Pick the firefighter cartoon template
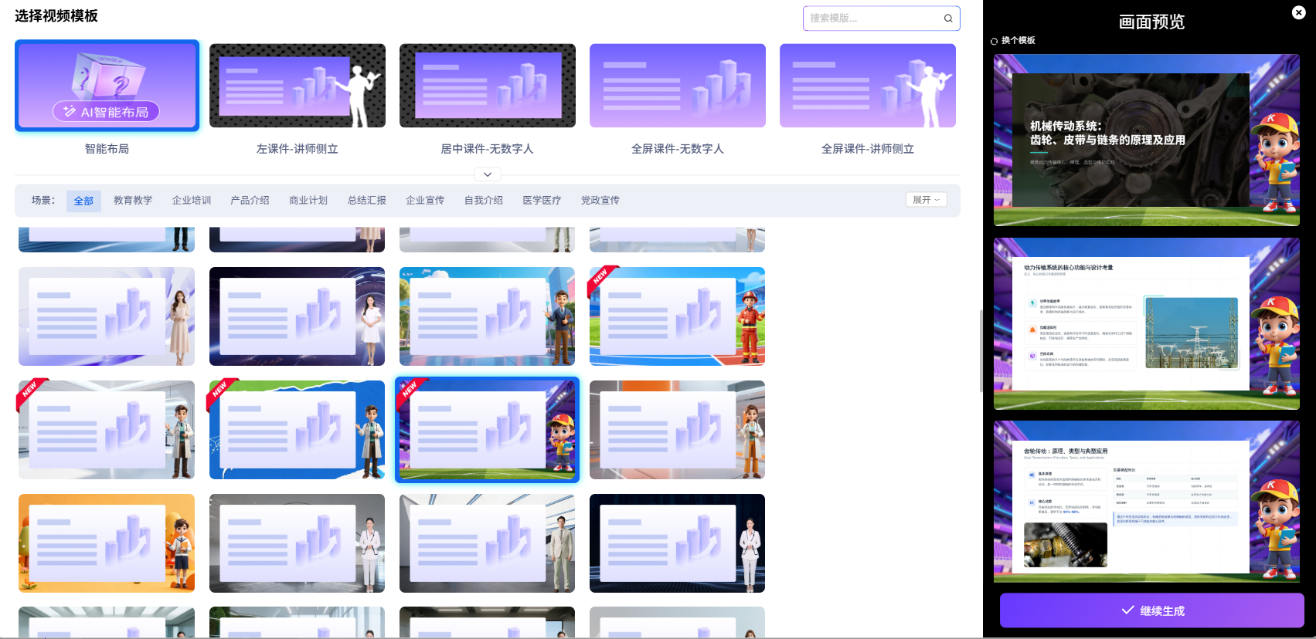 click(677, 316)
